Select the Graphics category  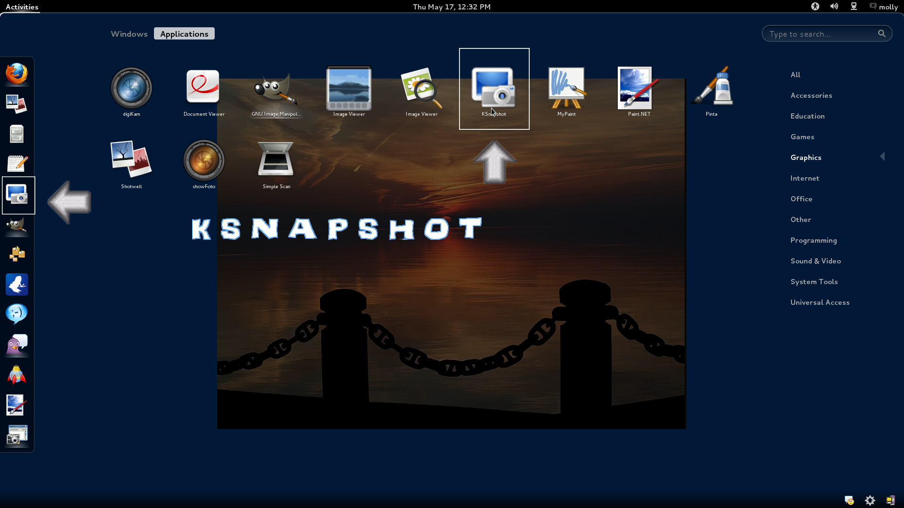point(806,157)
